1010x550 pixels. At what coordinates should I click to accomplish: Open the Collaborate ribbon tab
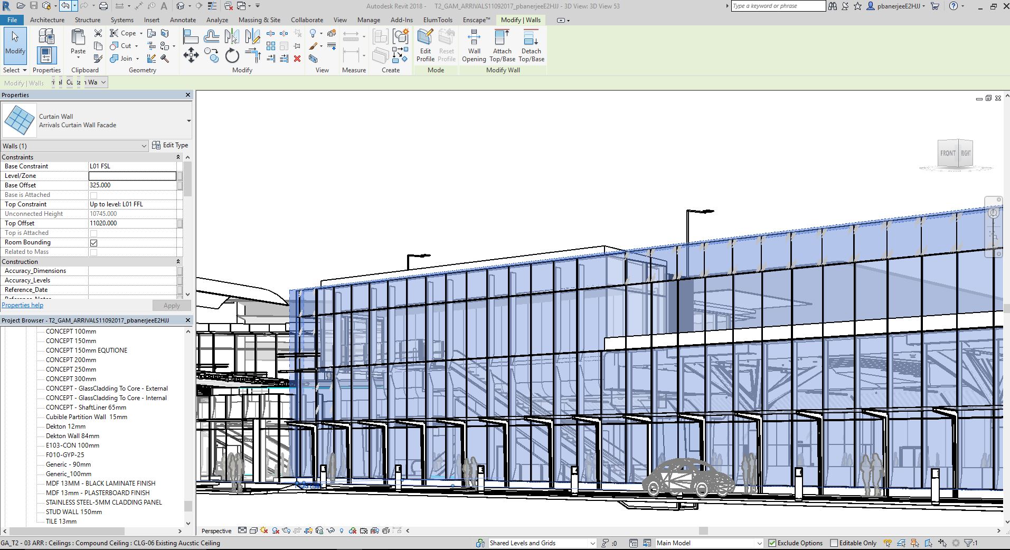click(307, 20)
